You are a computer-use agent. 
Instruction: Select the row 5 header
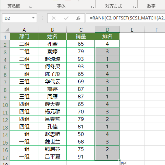5,67
